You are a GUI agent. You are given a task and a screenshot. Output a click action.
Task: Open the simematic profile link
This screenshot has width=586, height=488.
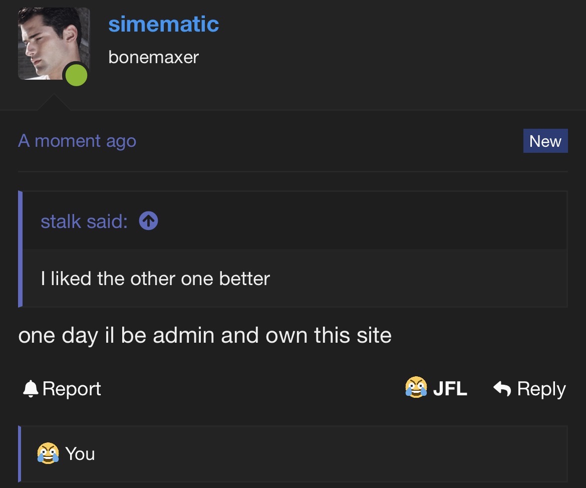[x=163, y=25]
